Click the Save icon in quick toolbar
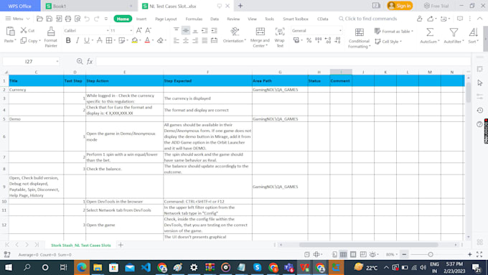 click(x=50, y=19)
